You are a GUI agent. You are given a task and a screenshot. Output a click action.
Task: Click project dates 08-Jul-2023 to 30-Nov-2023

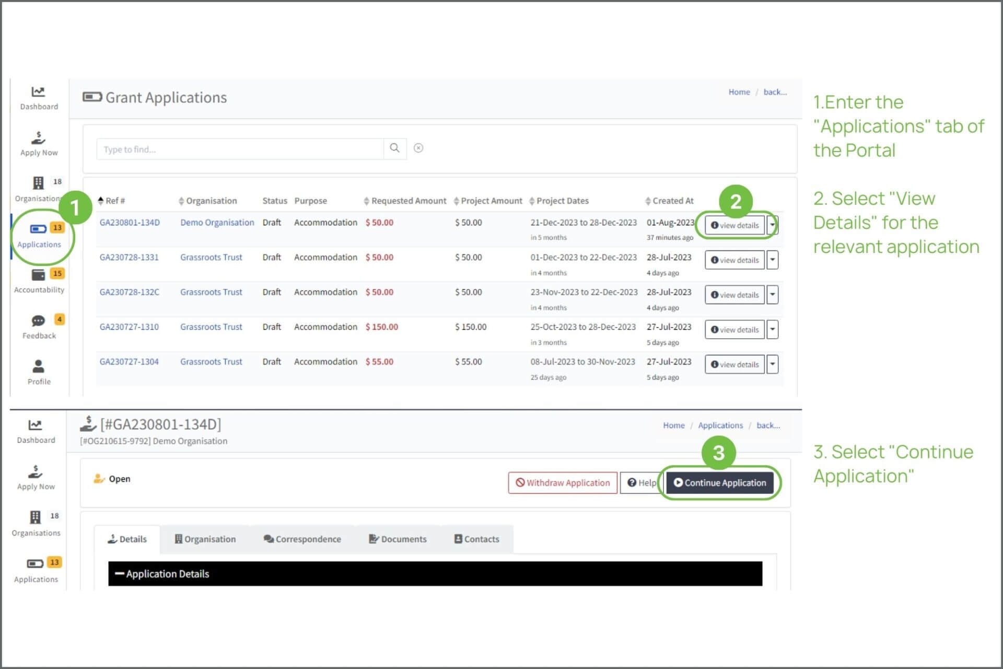pos(583,362)
